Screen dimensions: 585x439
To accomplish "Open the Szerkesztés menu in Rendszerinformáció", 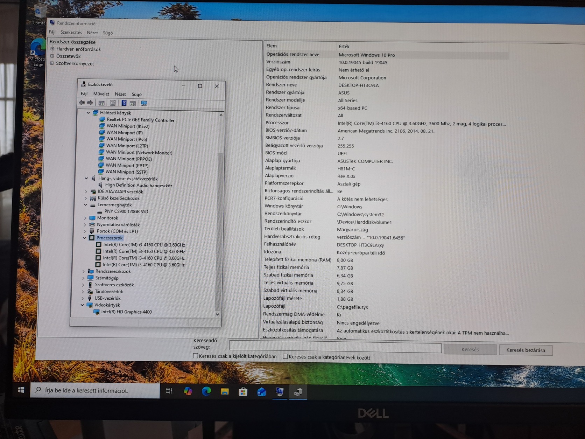I will [x=71, y=32].
